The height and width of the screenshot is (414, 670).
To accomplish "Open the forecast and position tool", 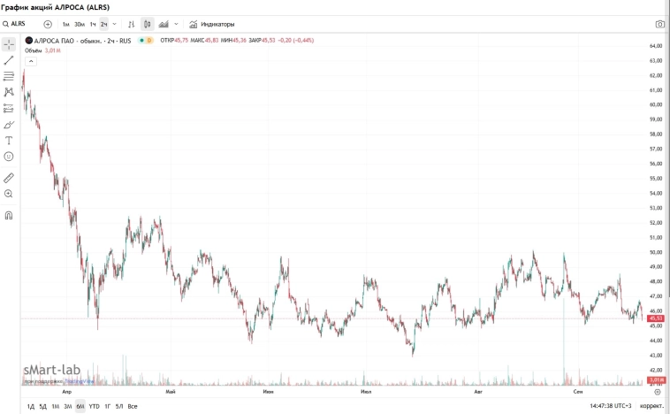I will 9,108.
